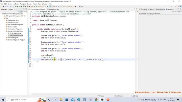Viewport: 182px width, 102px height.
Task: Open Windows Start menu
Action: click(x=3, y=99)
